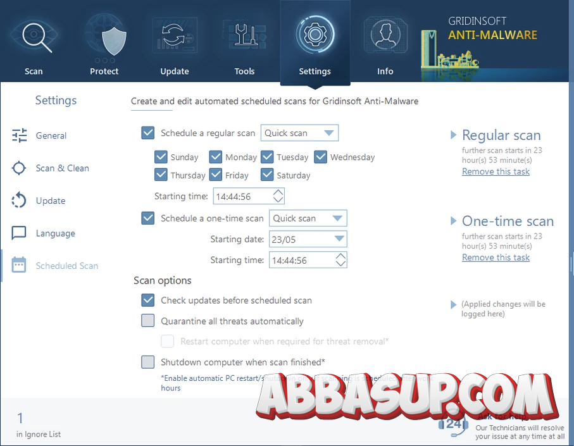Select the Scheduled Scan settings section

(x=67, y=266)
